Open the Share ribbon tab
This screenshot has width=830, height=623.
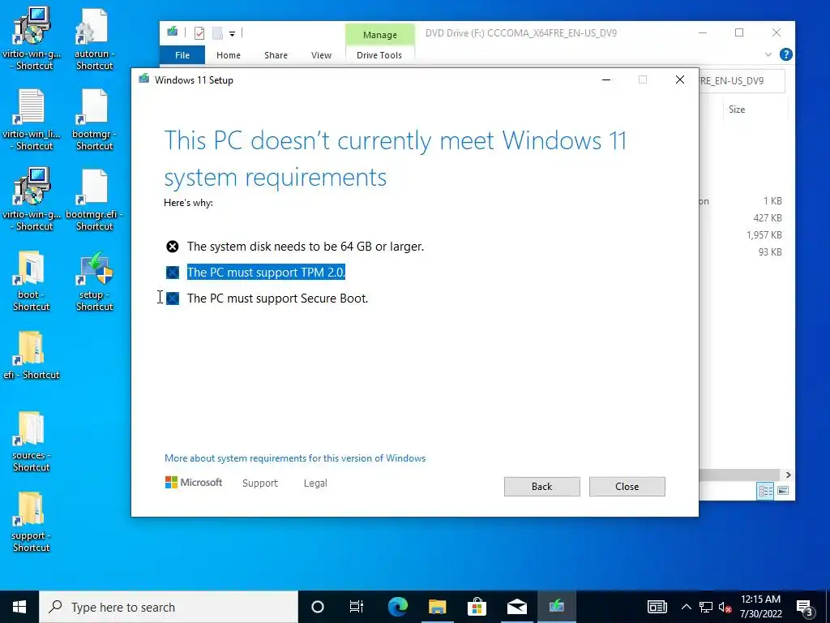click(276, 55)
